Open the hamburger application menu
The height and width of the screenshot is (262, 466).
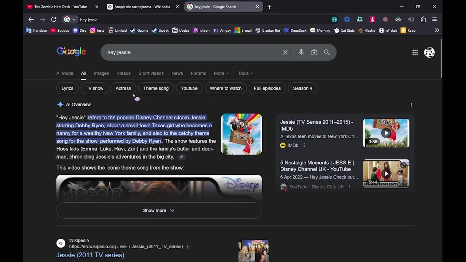tap(434, 20)
